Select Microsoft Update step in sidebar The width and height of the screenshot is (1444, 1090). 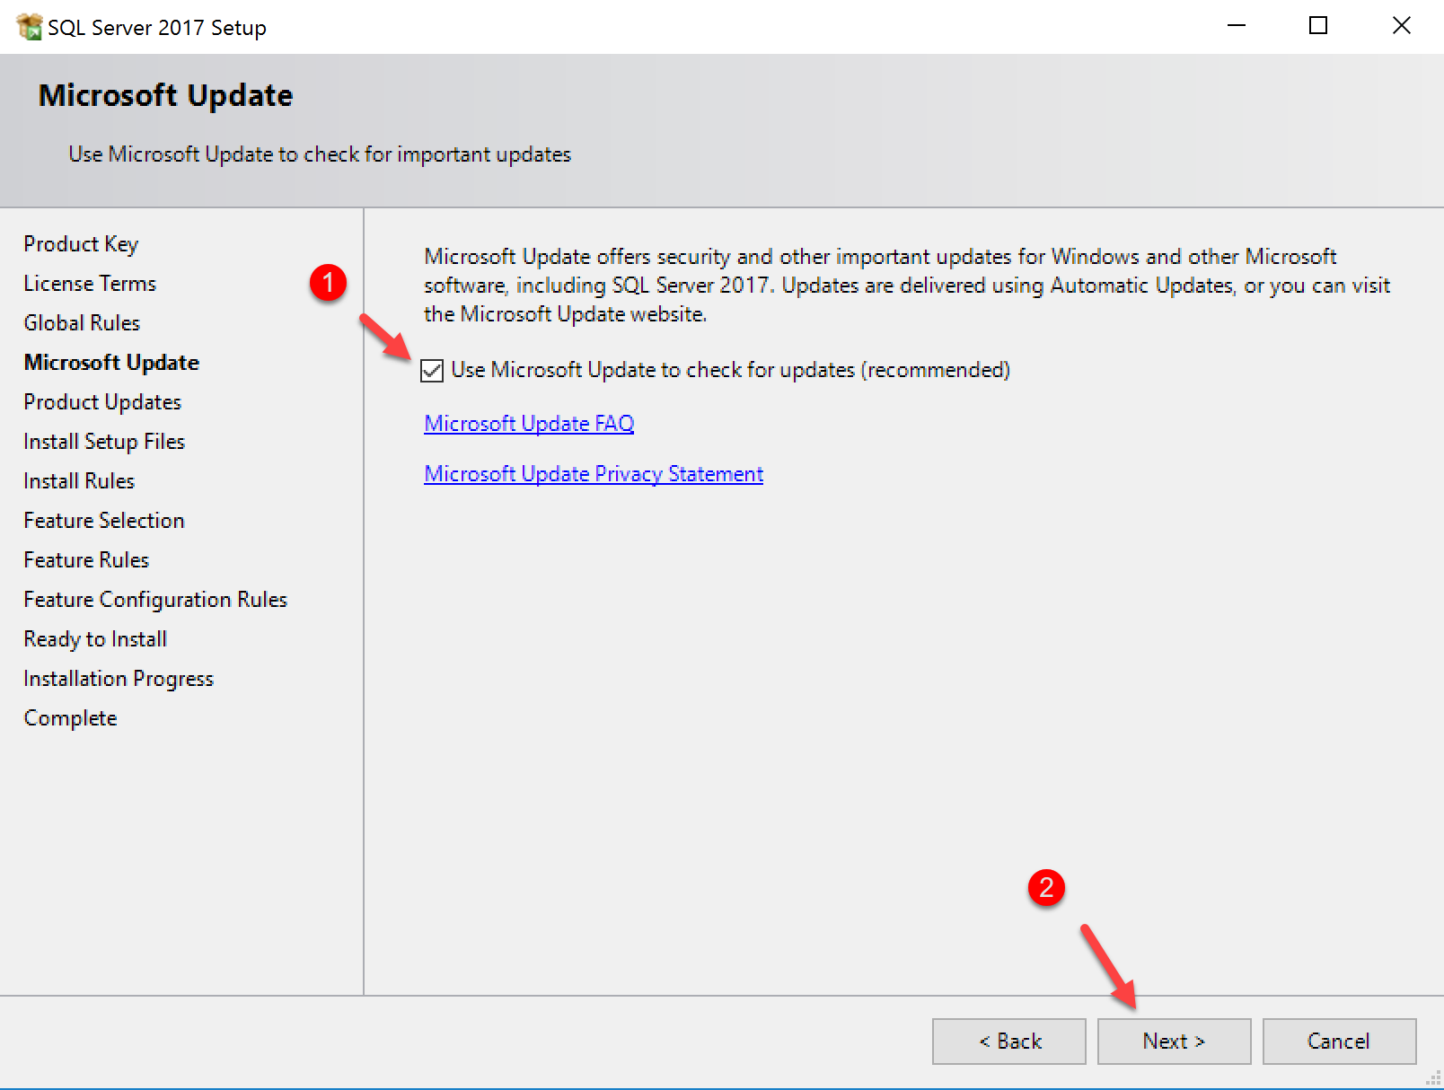click(111, 363)
